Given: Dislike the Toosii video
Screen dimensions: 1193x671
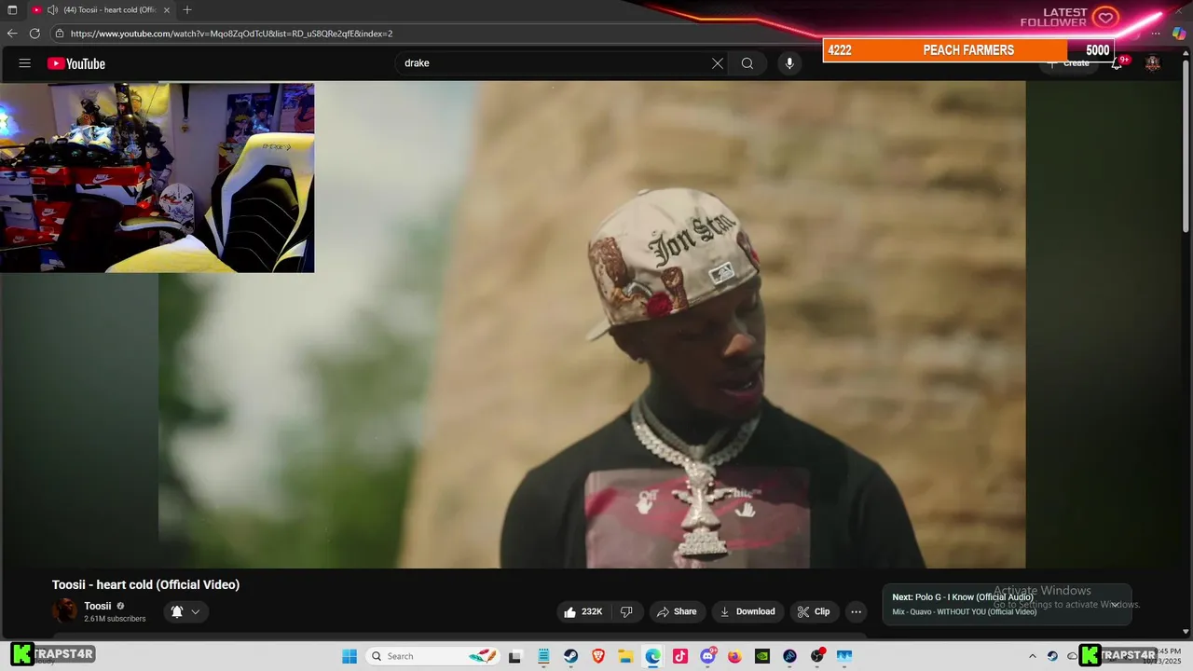Looking at the screenshot, I should pyautogui.click(x=626, y=611).
